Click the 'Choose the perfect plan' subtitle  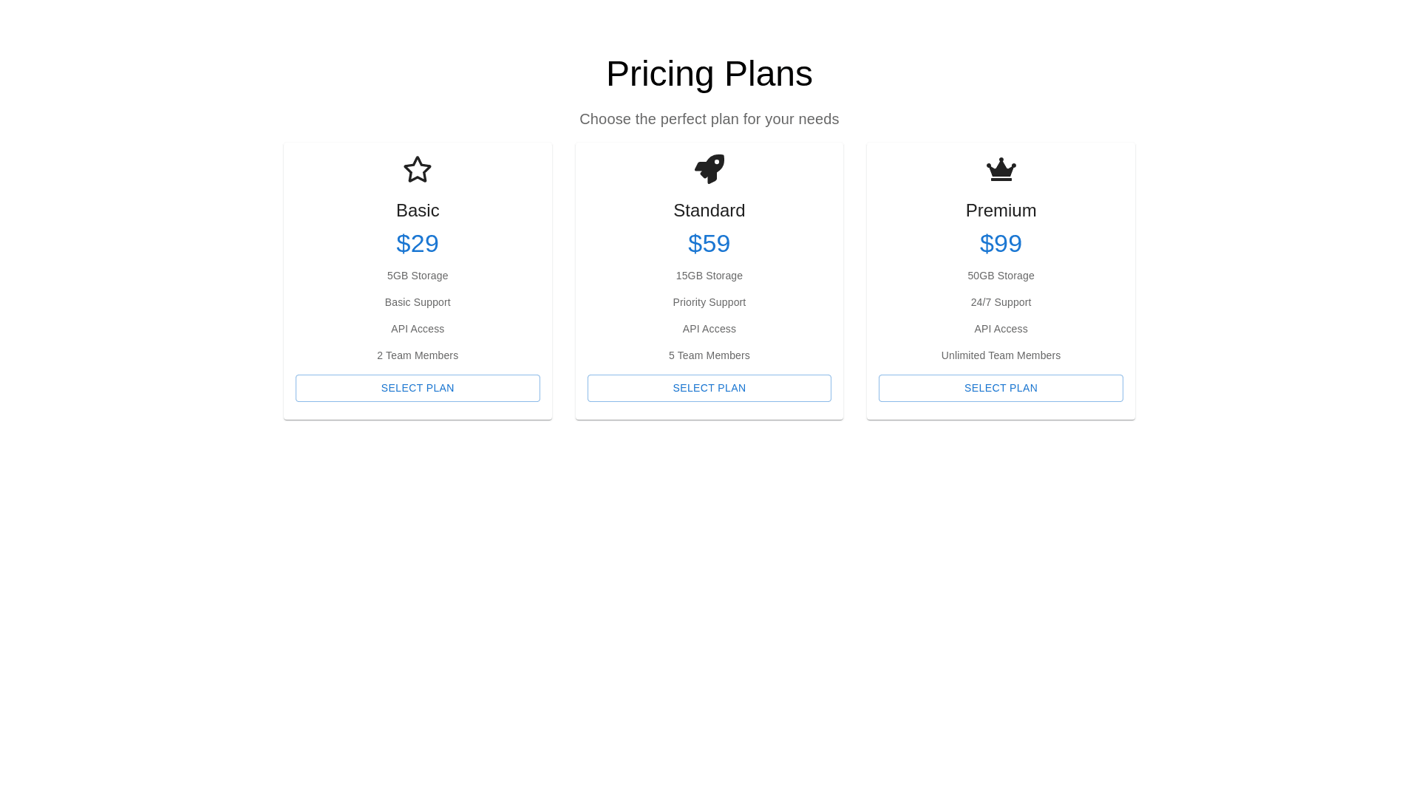[709, 119]
